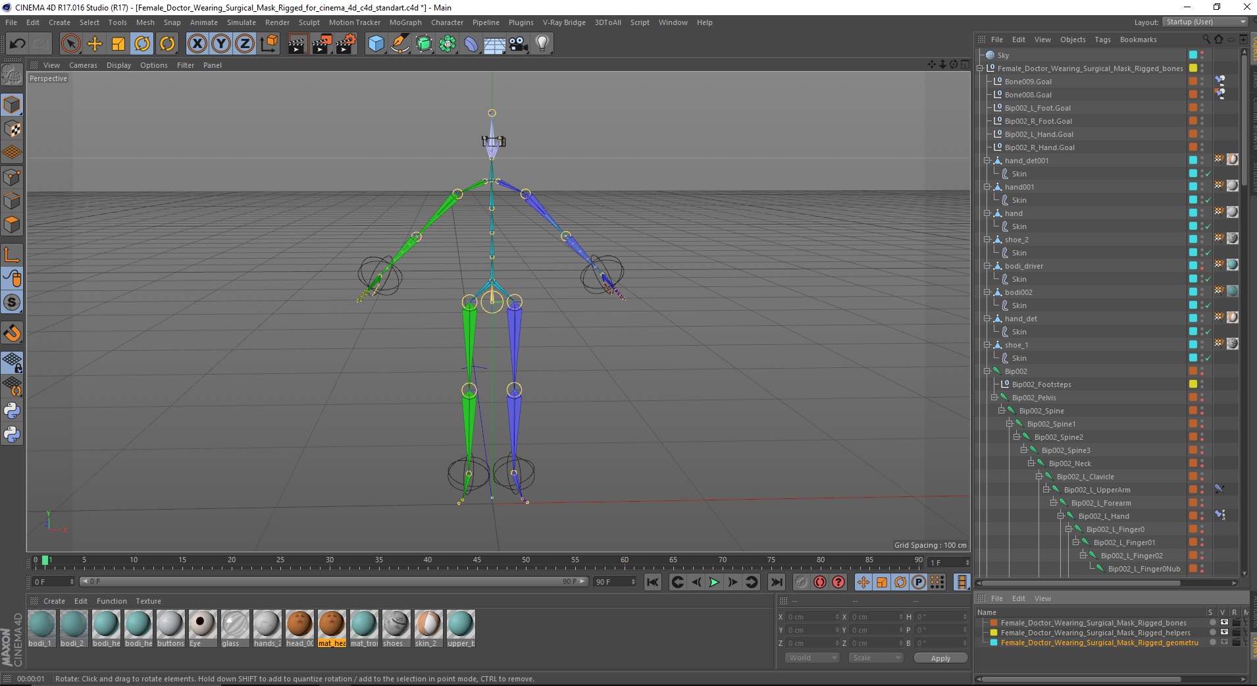The image size is (1257, 686).
Task: Click Render View clapperboard icon
Action: 297,44
